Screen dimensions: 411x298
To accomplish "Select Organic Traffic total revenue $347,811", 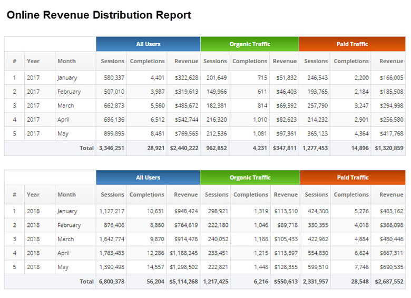I will [285, 148].
